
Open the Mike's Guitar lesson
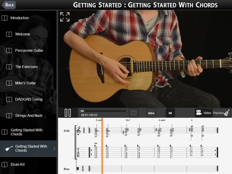click(x=29, y=83)
